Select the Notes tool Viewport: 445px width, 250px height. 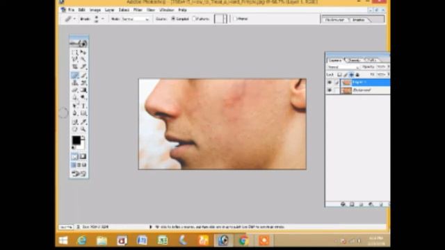pyautogui.click(x=74, y=122)
